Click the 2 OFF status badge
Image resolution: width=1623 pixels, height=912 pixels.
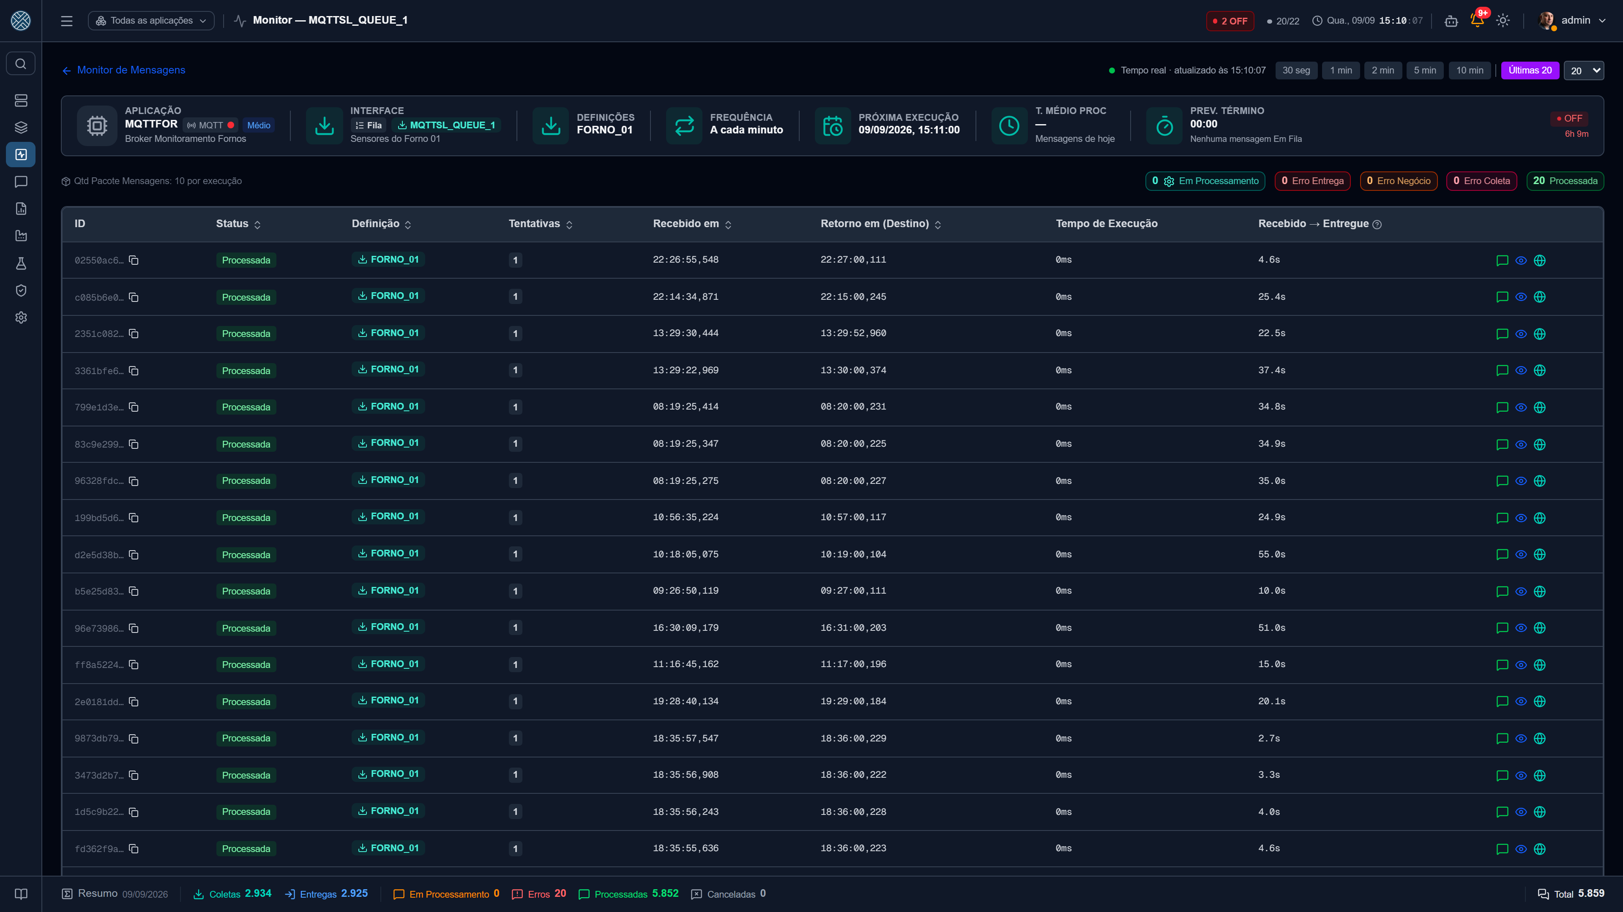(x=1230, y=21)
